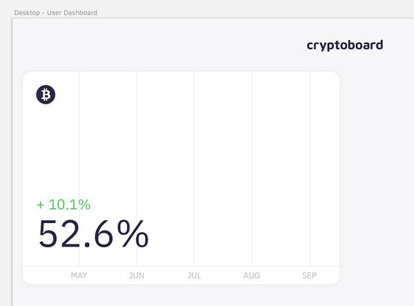
Task: Select the JUL month label
Action: (x=194, y=276)
